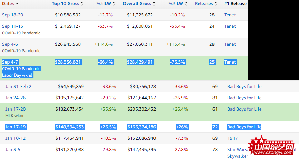The height and width of the screenshot is (159, 299).
Task: Select the $105,175,642 Top 10 Gross value
Action: coord(69,98)
